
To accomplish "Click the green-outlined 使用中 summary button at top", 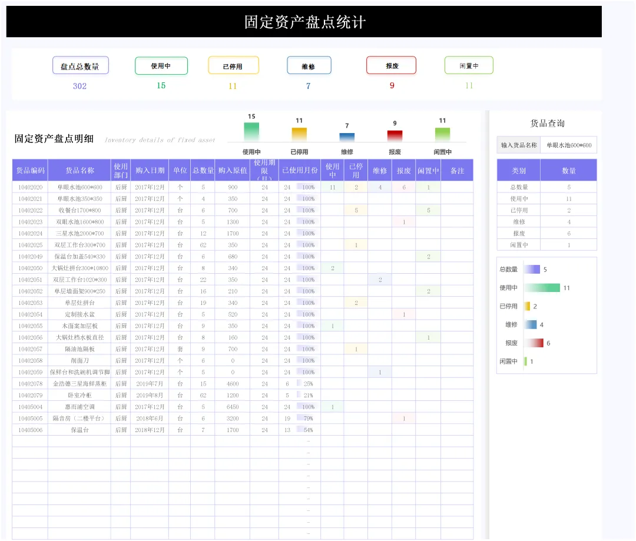I will pyautogui.click(x=161, y=66).
